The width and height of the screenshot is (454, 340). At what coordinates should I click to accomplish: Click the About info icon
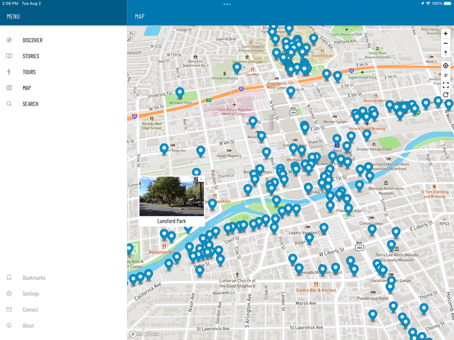click(9, 325)
